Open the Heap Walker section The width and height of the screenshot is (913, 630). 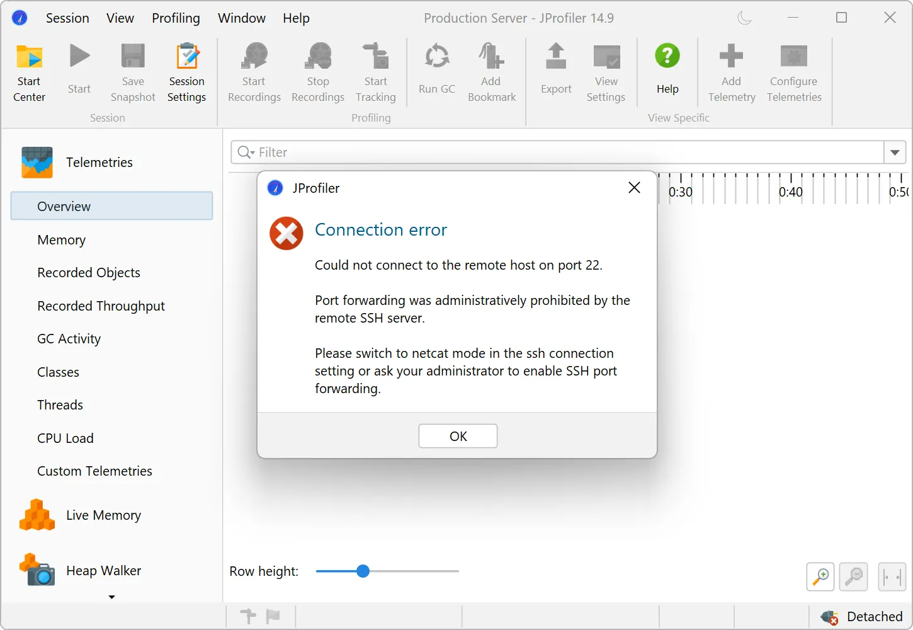point(81,570)
